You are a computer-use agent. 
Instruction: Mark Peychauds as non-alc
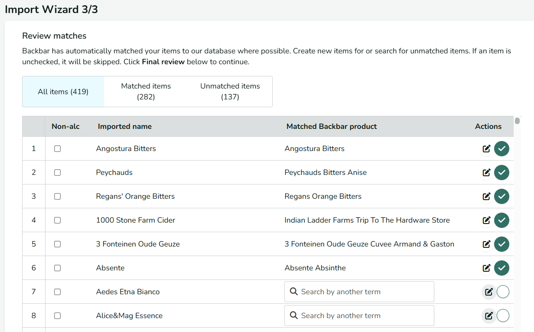tap(57, 173)
